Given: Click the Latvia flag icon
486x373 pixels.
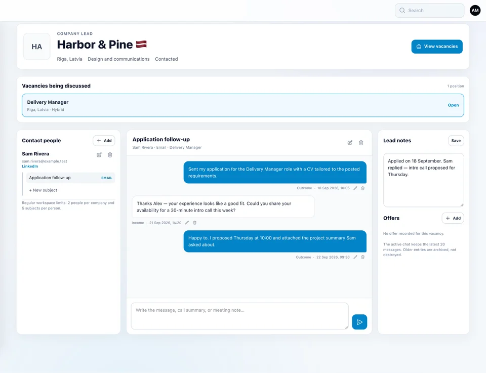Looking at the screenshot, I should point(141,45).
